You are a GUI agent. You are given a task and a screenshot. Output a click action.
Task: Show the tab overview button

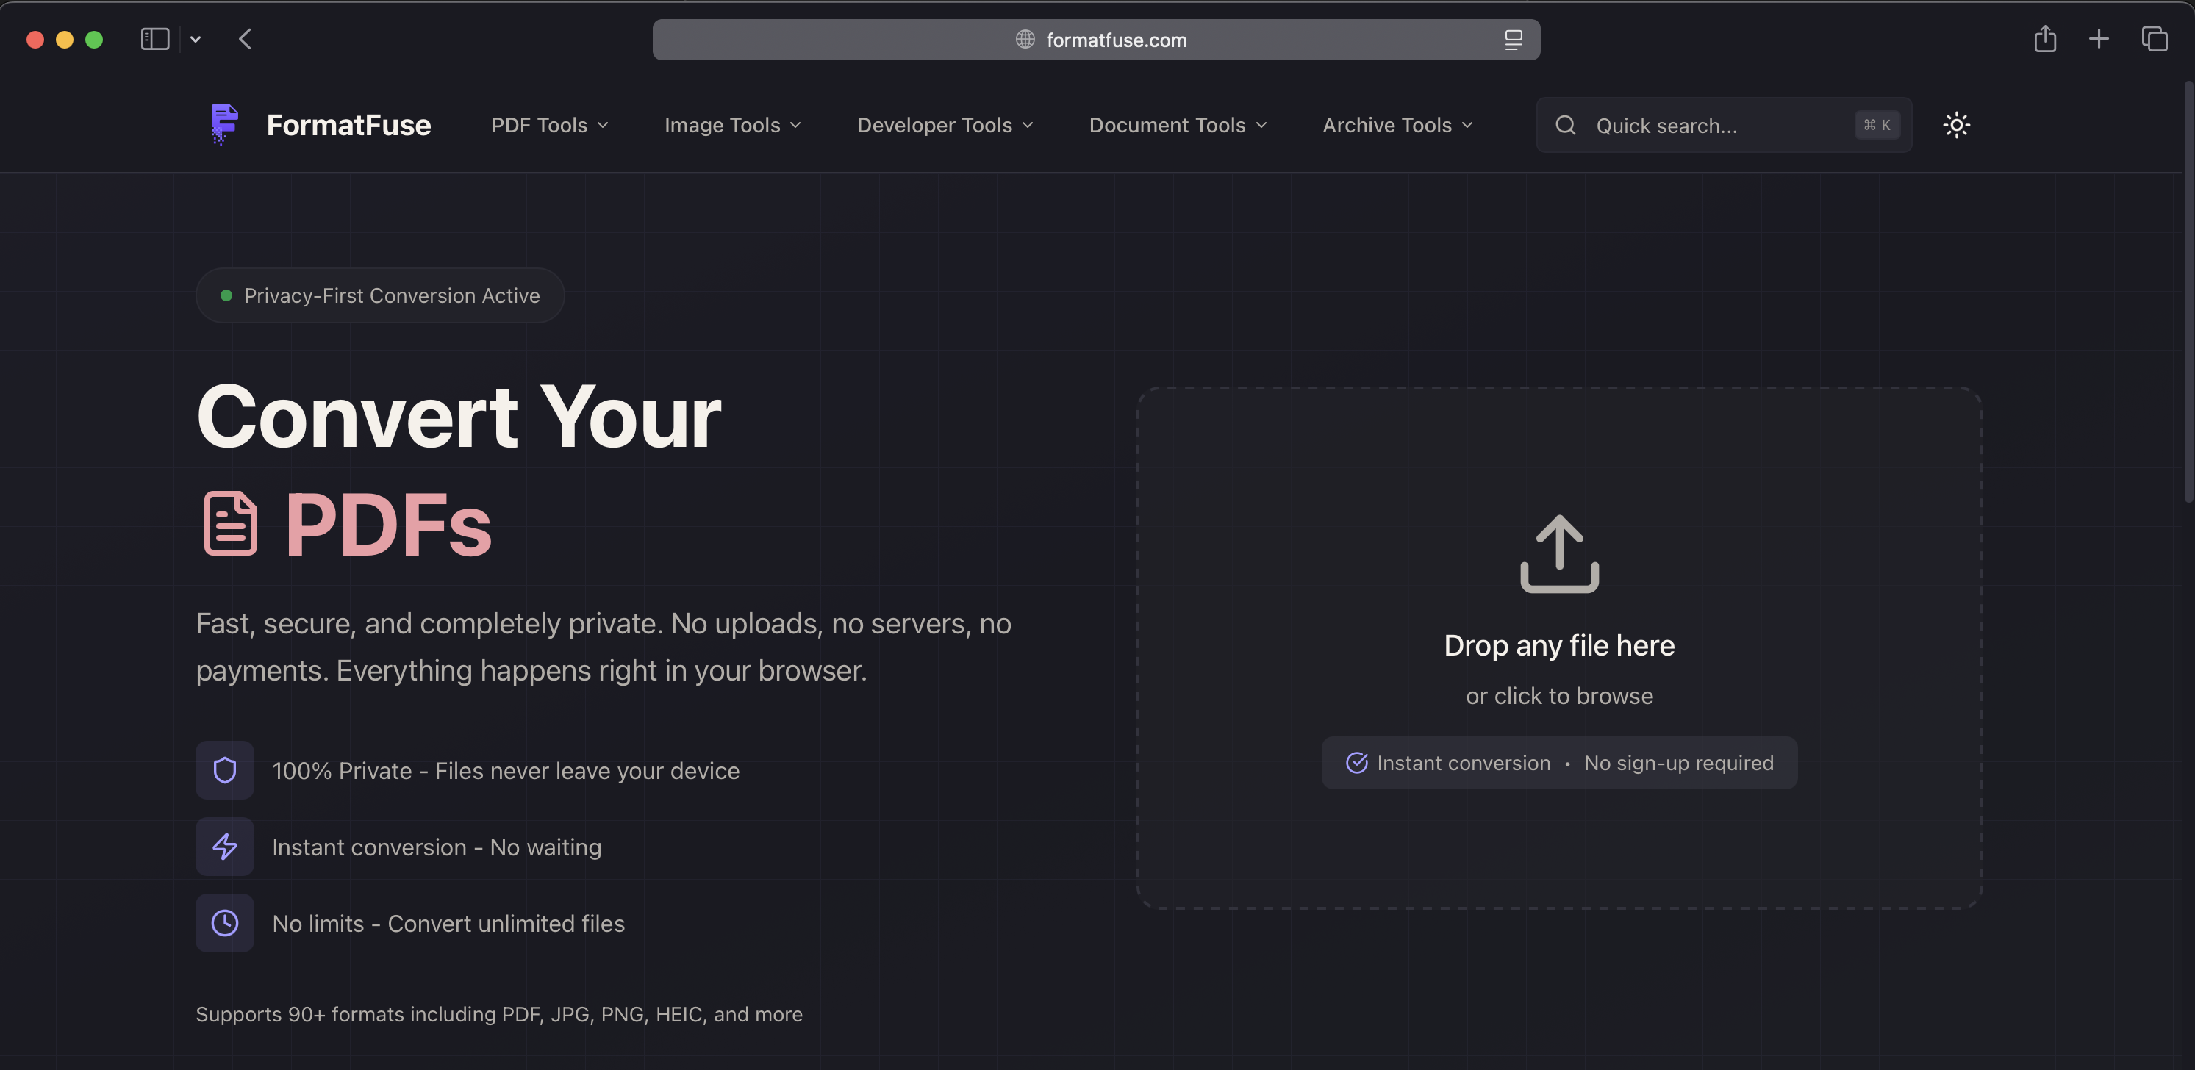(2154, 39)
